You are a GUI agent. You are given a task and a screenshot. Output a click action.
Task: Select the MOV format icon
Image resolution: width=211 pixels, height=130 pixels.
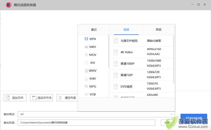(86, 55)
